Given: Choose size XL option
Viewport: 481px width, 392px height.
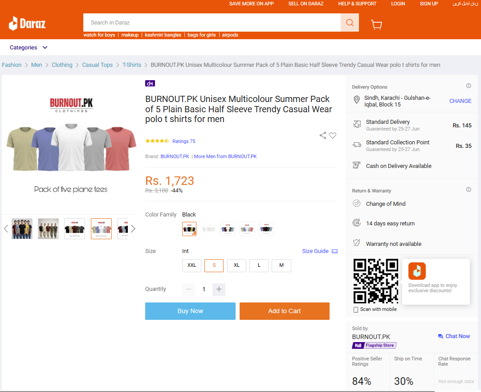Looking at the screenshot, I should click(x=236, y=265).
